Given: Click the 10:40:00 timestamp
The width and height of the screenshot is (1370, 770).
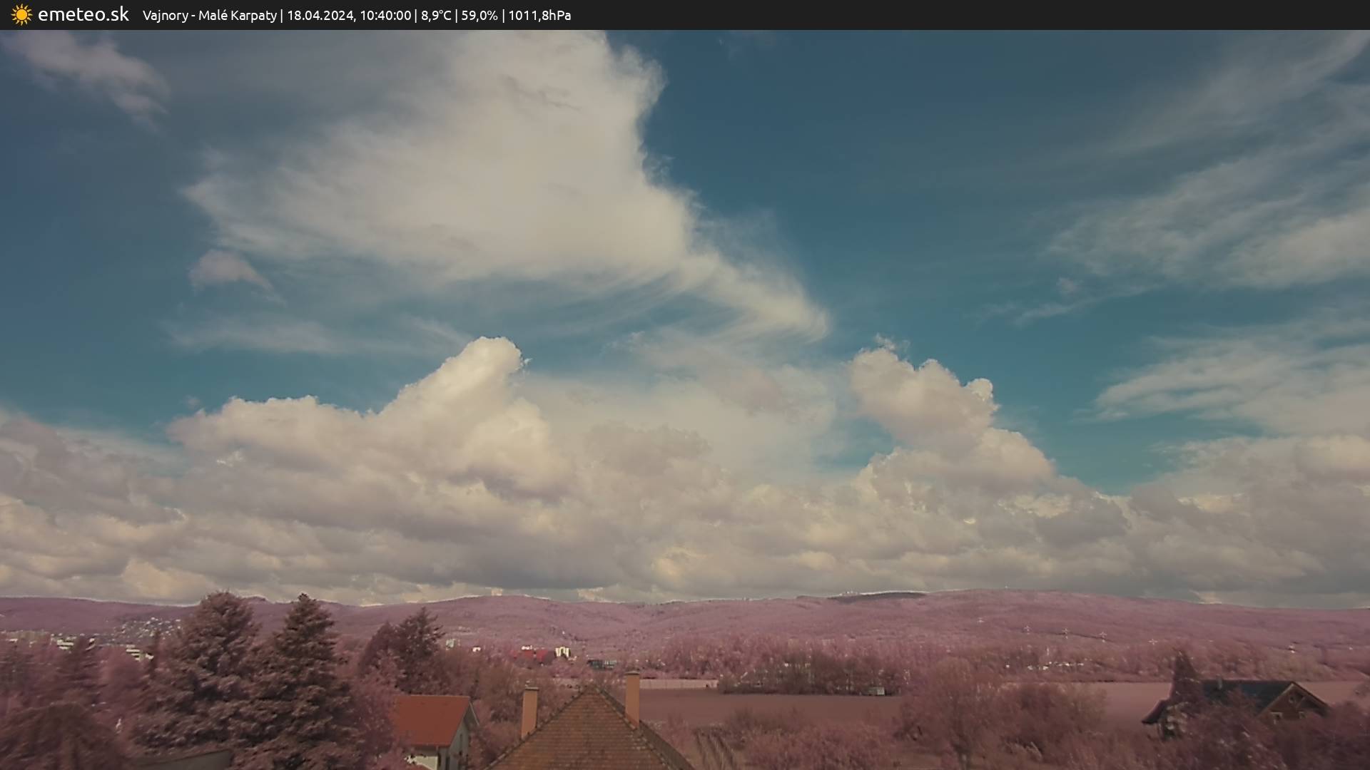Looking at the screenshot, I should pos(385,16).
